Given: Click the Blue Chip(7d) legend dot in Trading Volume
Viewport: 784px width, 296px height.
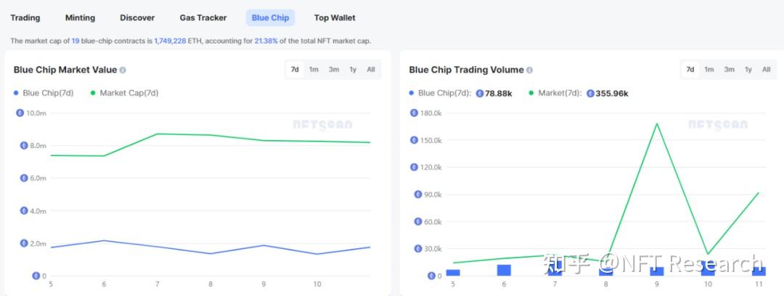Looking at the screenshot, I should click(x=412, y=93).
